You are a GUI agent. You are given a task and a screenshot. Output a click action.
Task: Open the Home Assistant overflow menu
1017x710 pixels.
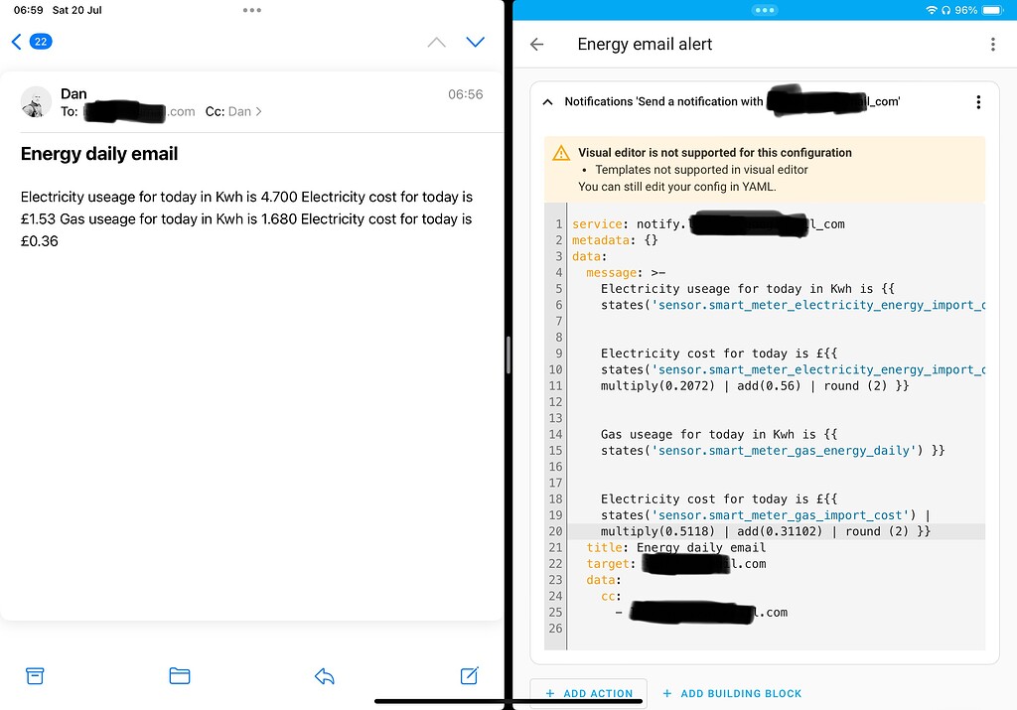(x=990, y=44)
